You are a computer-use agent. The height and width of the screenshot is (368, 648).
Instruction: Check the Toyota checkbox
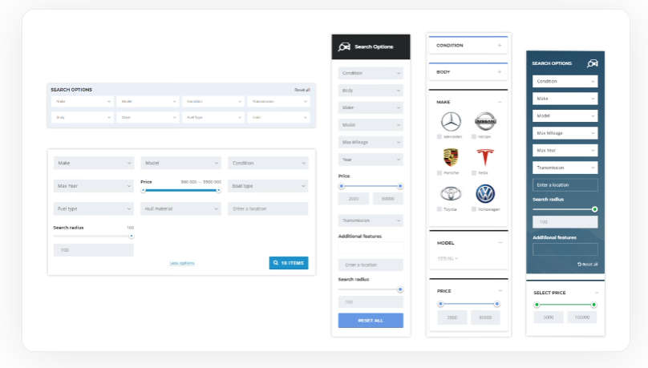(439, 209)
